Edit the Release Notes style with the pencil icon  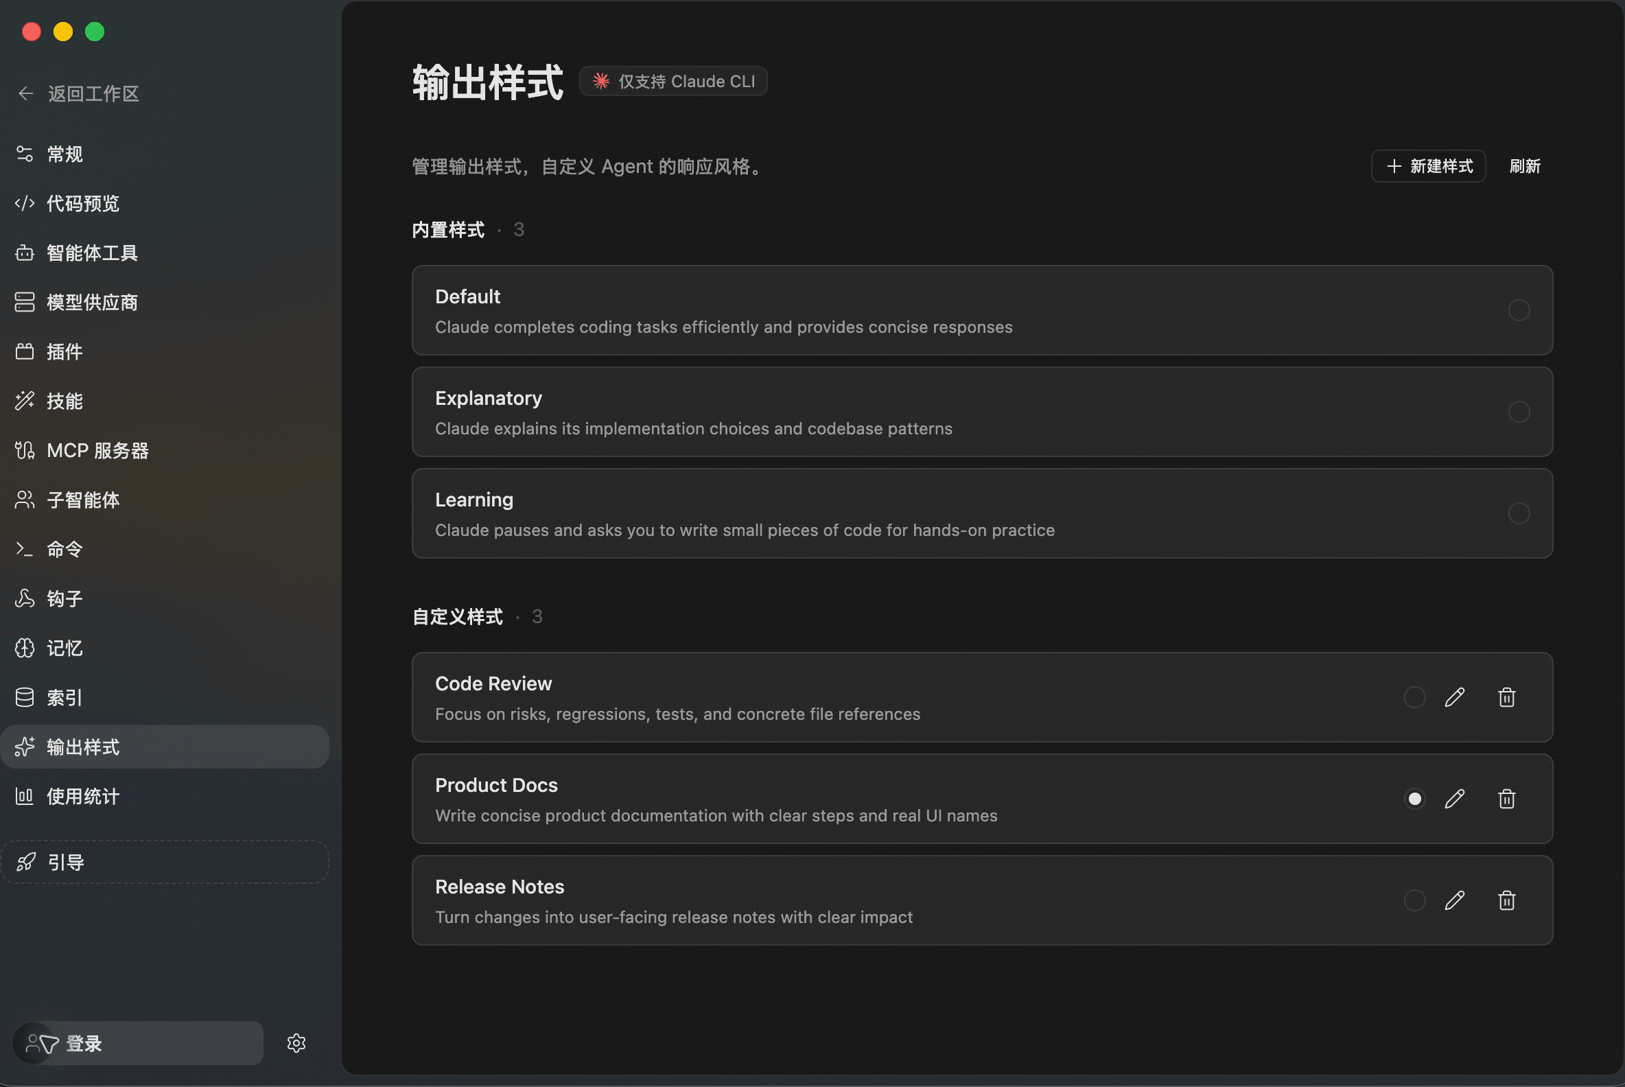coord(1455,900)
